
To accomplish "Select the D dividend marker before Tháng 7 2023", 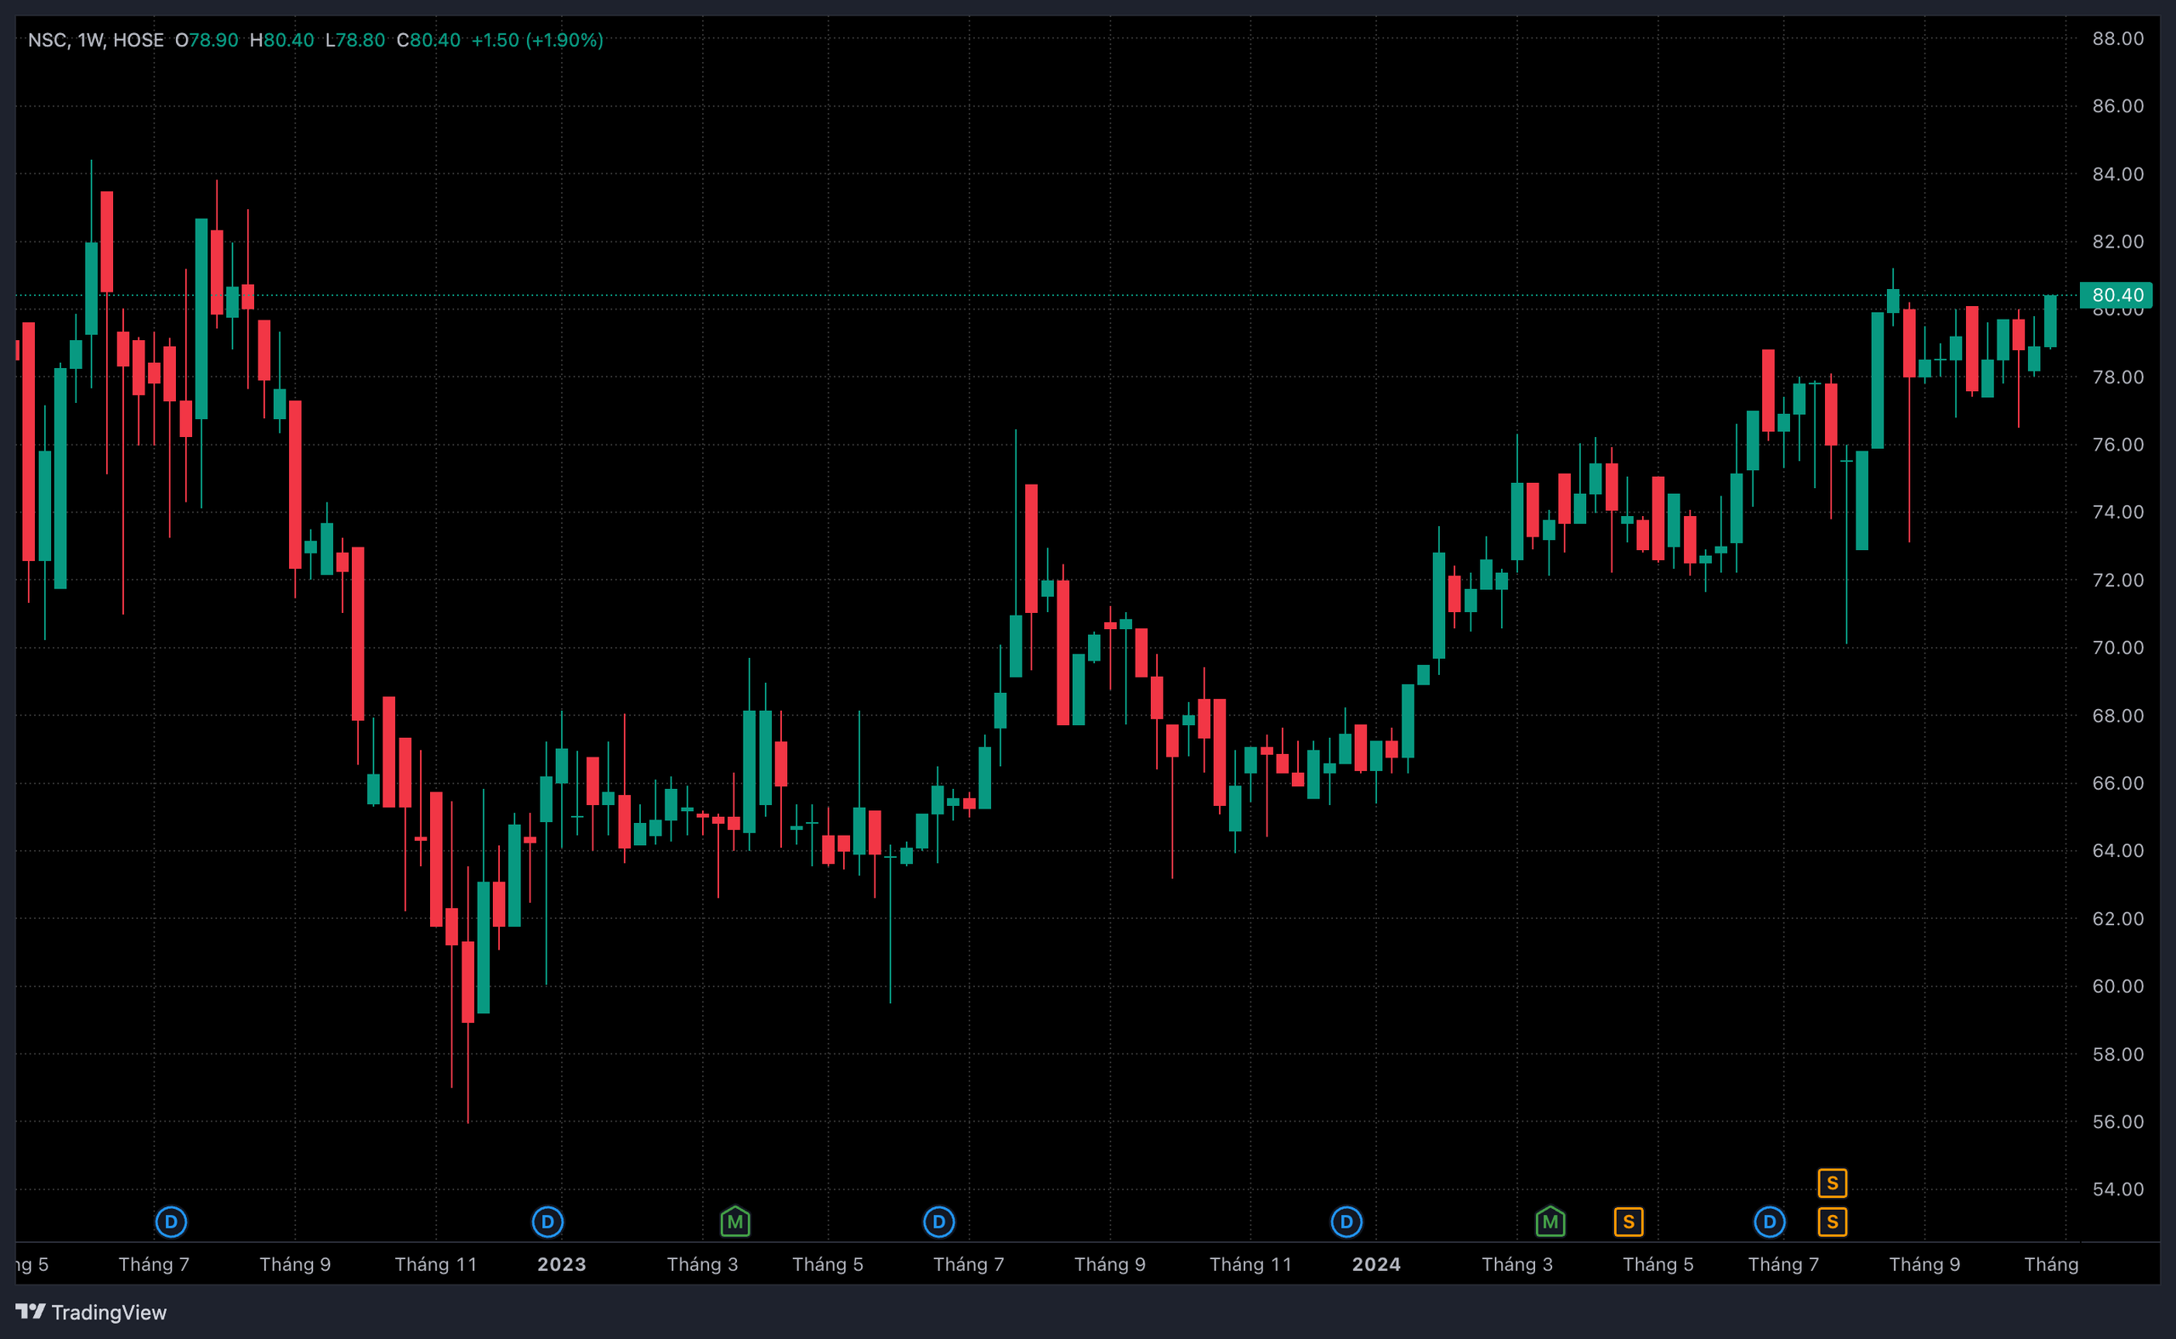I will 938,1223.
